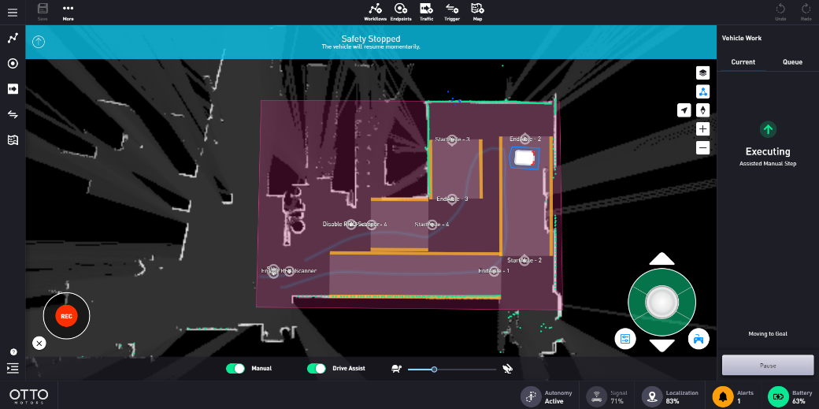Switch to the Current tab
The image size is (819, 409).
tap(743, 61)
